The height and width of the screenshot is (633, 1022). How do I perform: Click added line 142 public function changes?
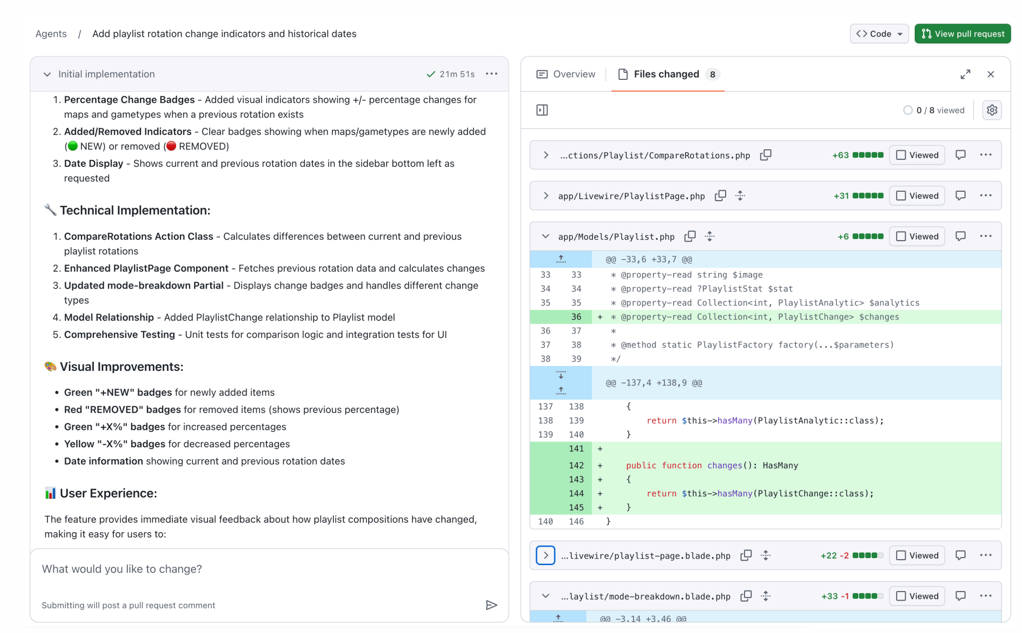pyautogui.click(x=766, y=465)
